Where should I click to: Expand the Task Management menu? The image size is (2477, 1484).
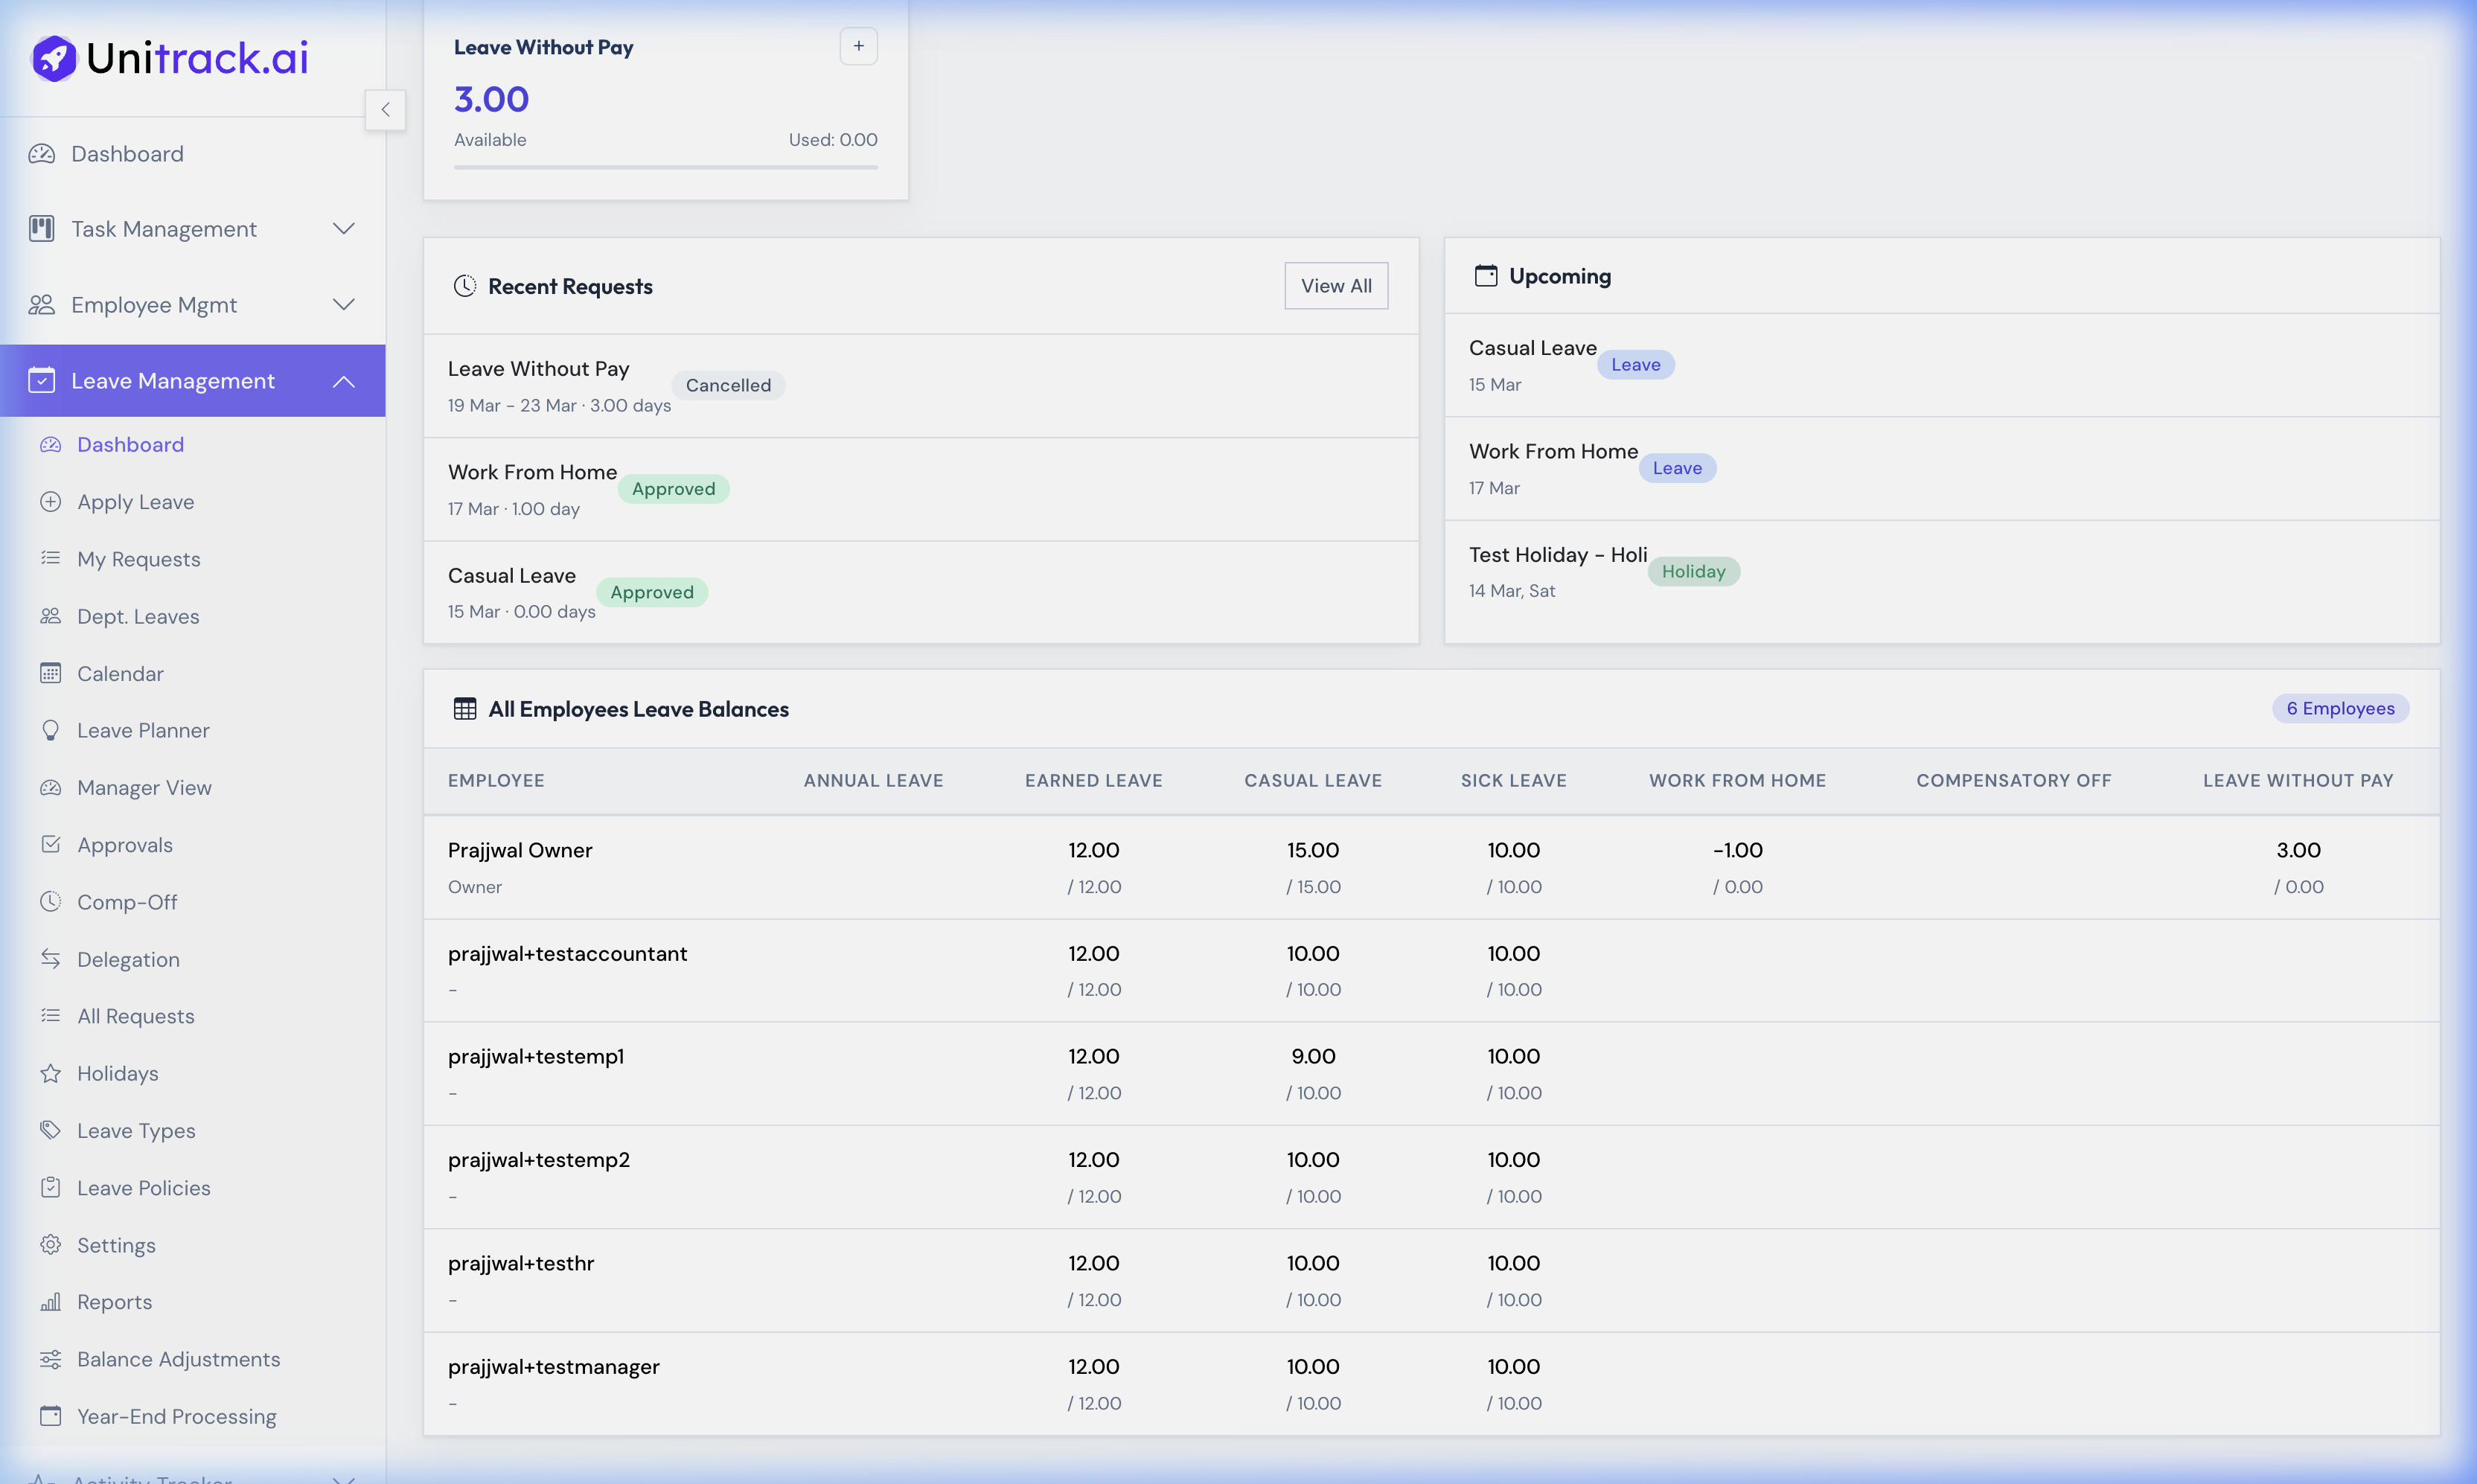343,228
